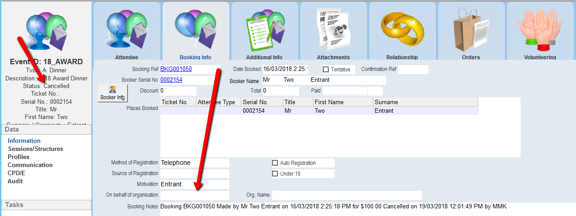The image size is (576, 216).
Task: Click the On behalf of organisation field
Action: point(195,195)
